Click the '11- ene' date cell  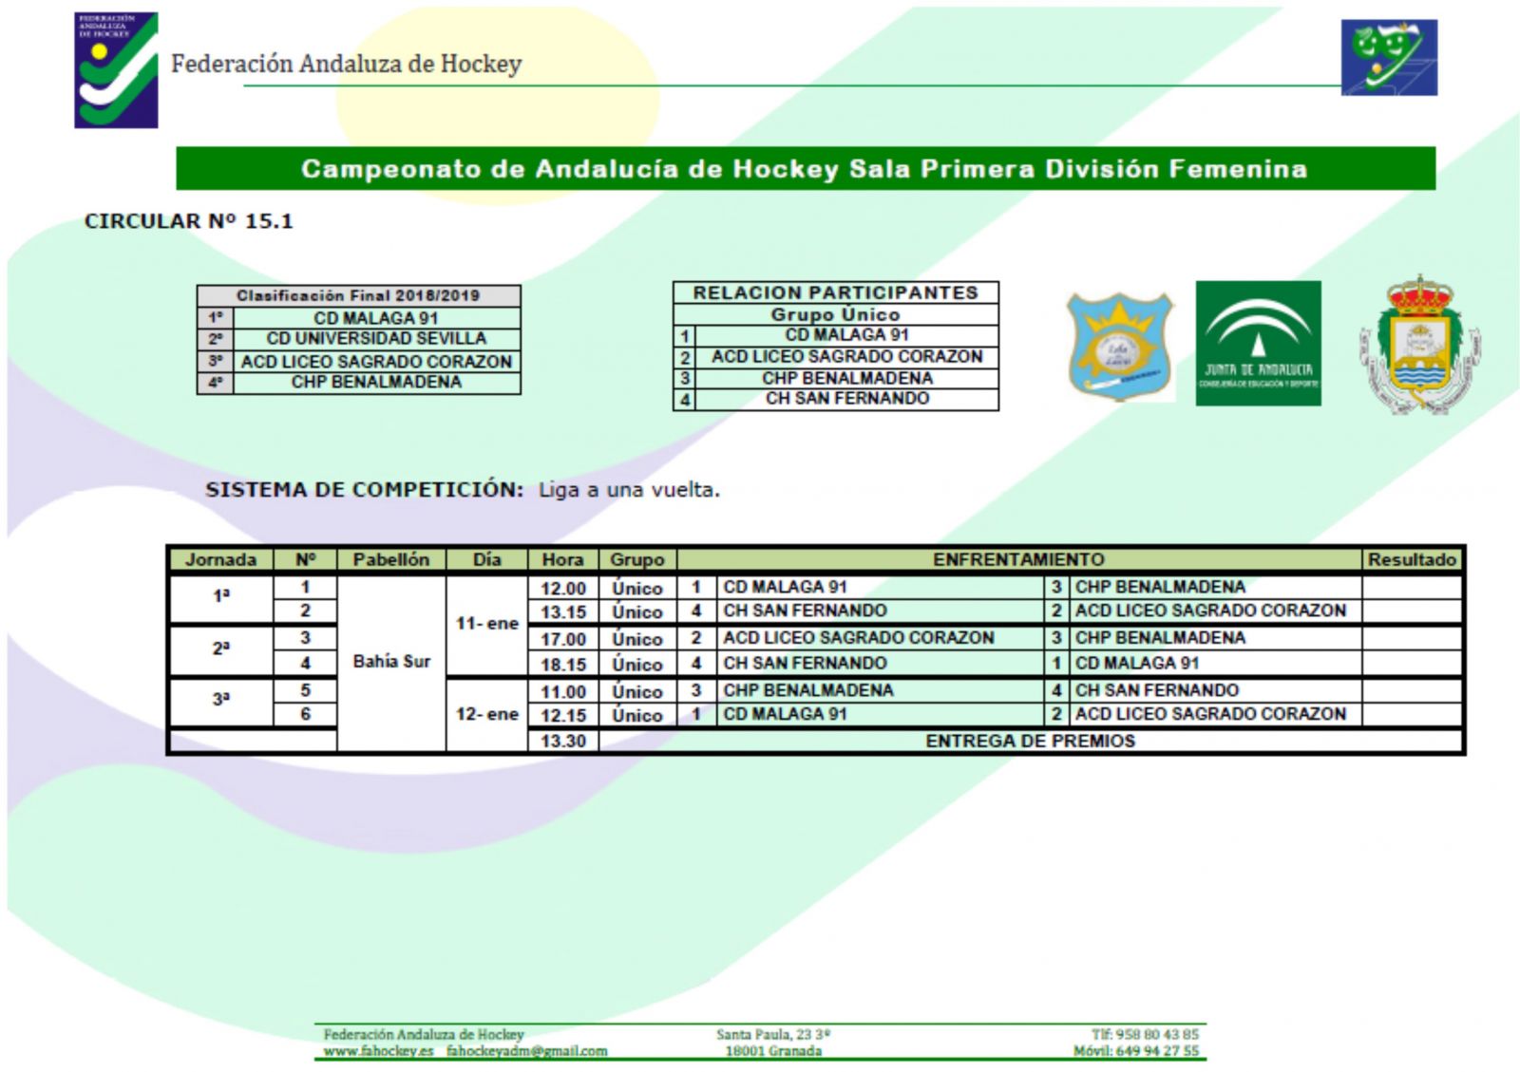pyautogui.click(x=486, y=624)
